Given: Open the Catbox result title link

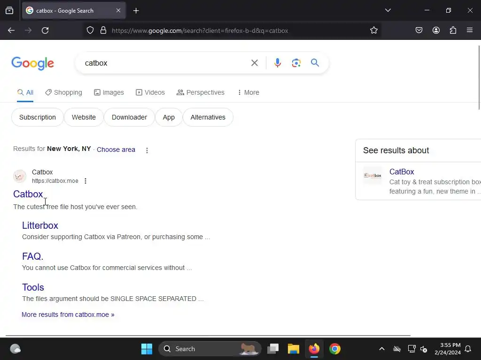Looking at the screenshot, I should [x=28, y=194].
